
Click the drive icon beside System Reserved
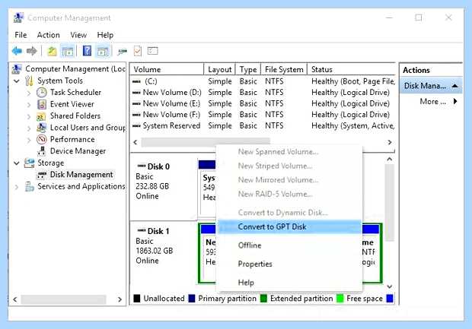click(x=136, y=126)
